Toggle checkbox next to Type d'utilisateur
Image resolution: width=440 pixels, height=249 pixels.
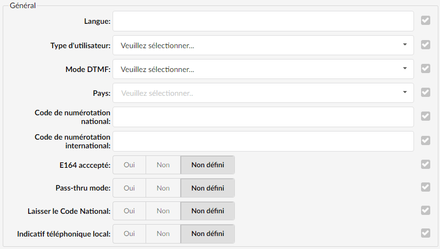(x=425, y=44)
